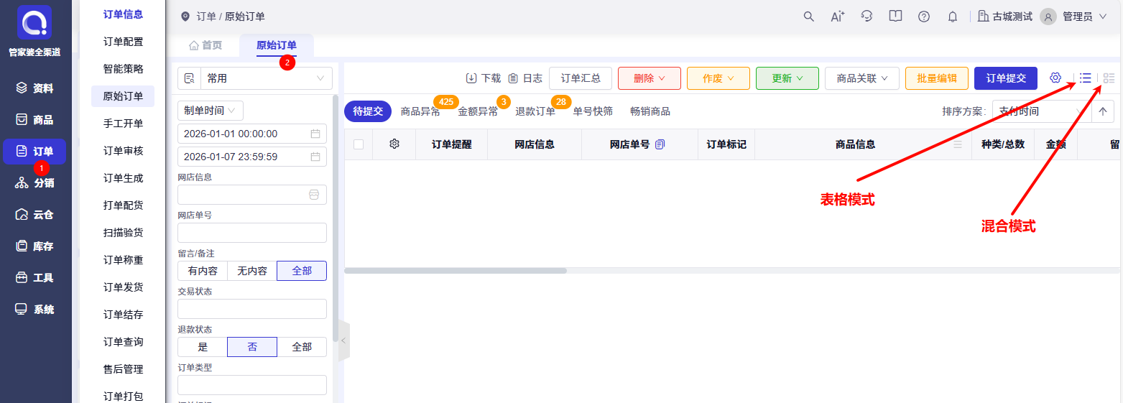Screen dimensions: 1123x403
Task: Click the 下载 download icon
Action: coord(471,78)
